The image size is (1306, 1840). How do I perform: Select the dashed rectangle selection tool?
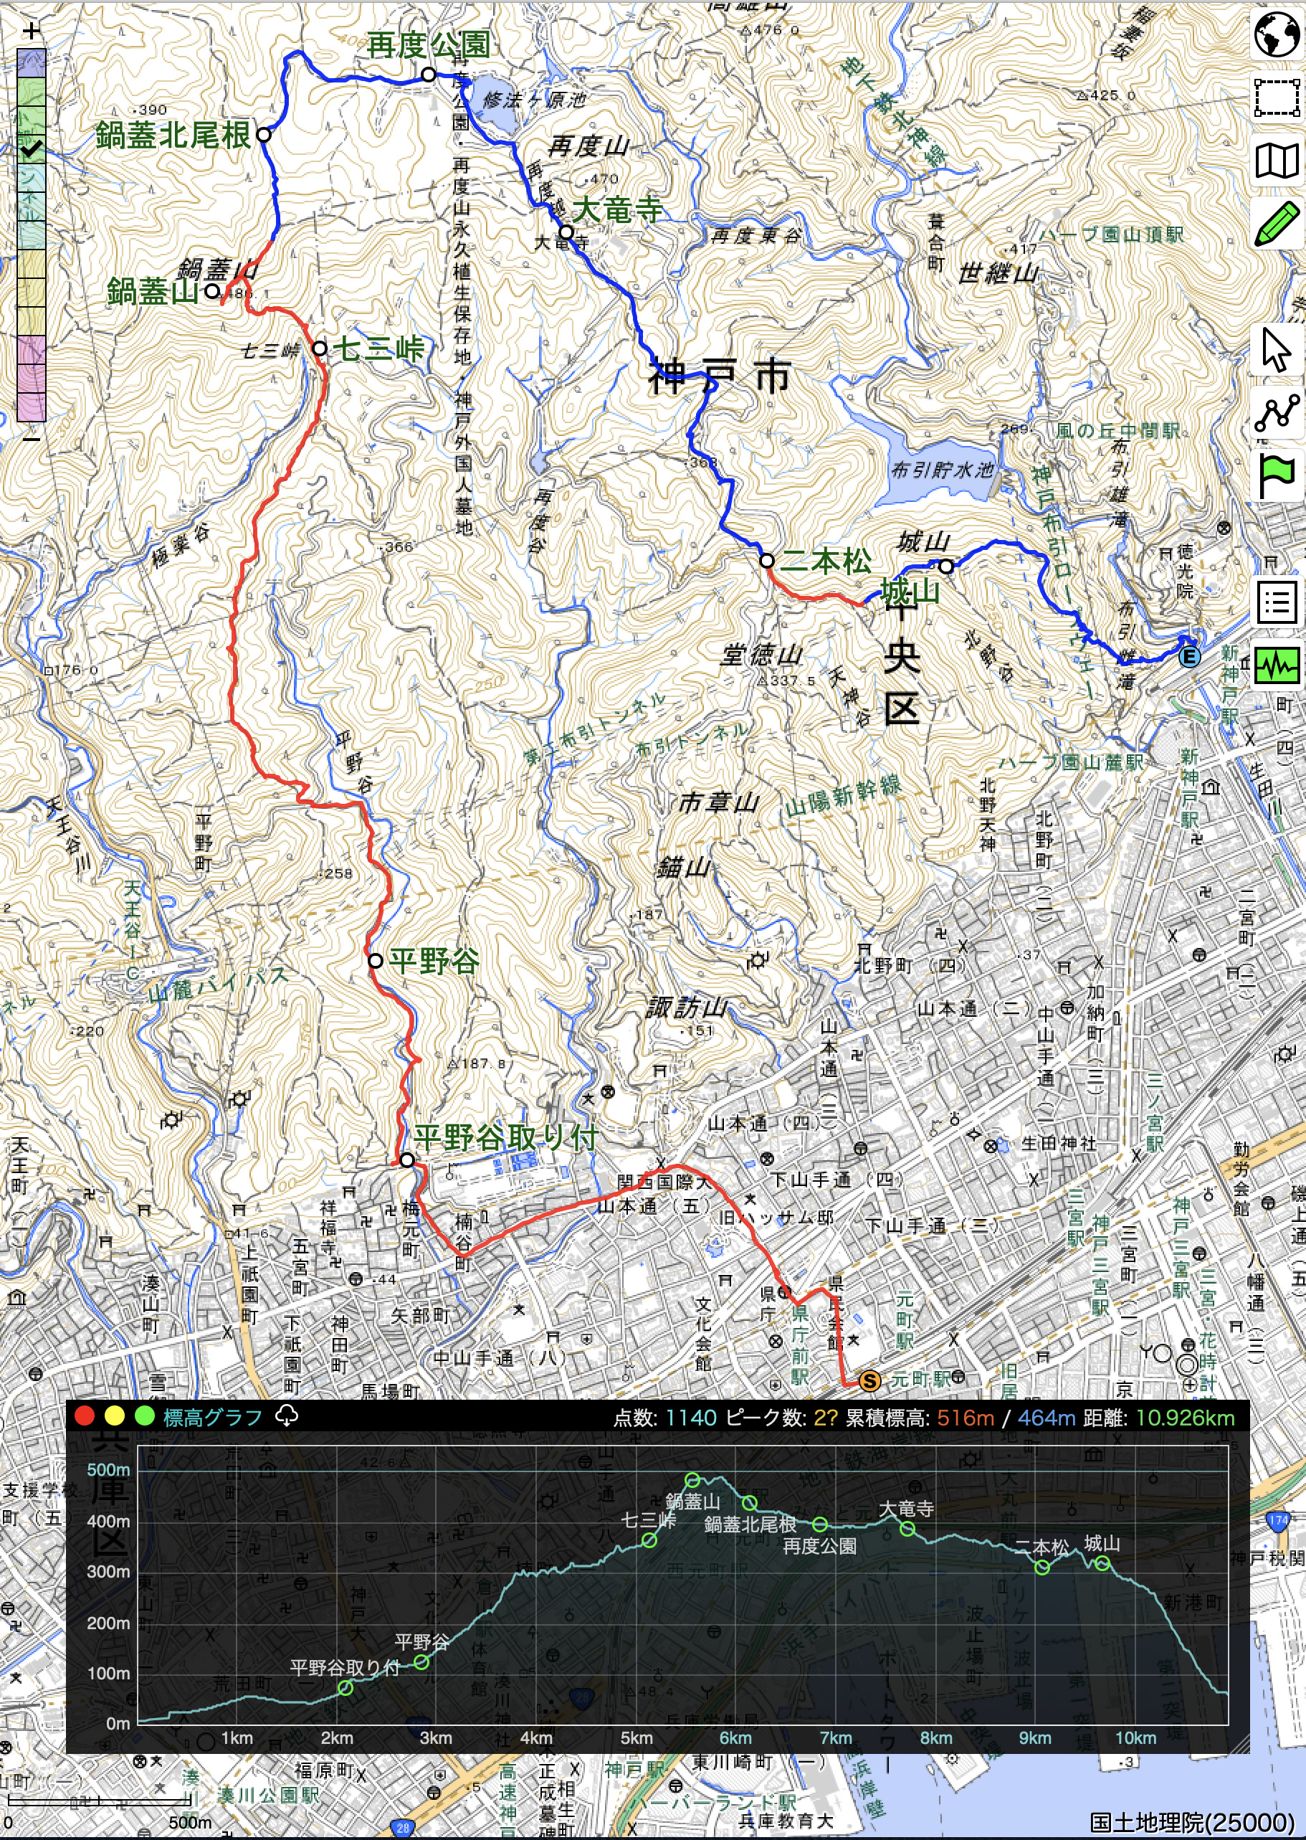tap(1276, 97)
